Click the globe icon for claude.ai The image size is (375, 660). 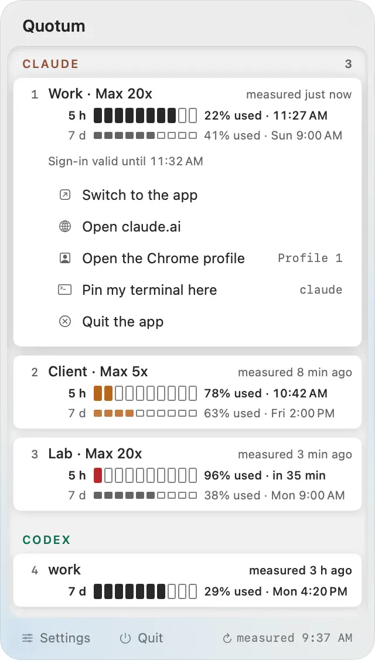[65, 226]
